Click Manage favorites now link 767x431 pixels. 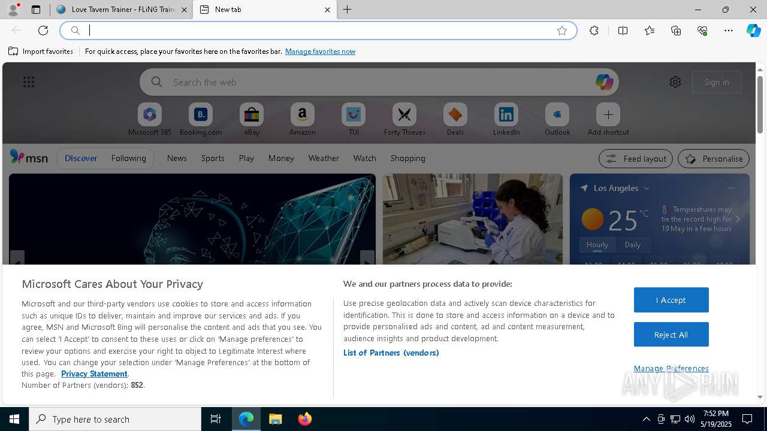[x=320, y=51]
